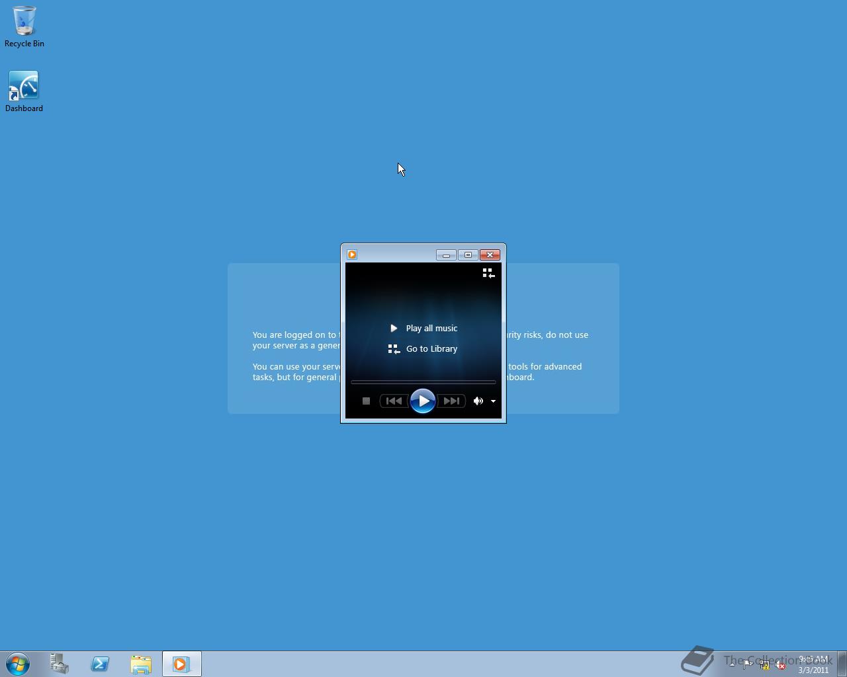The width and height of the screenshot is (847, 677).
Task: Close the Media Player window
Action: pos(490,255)
